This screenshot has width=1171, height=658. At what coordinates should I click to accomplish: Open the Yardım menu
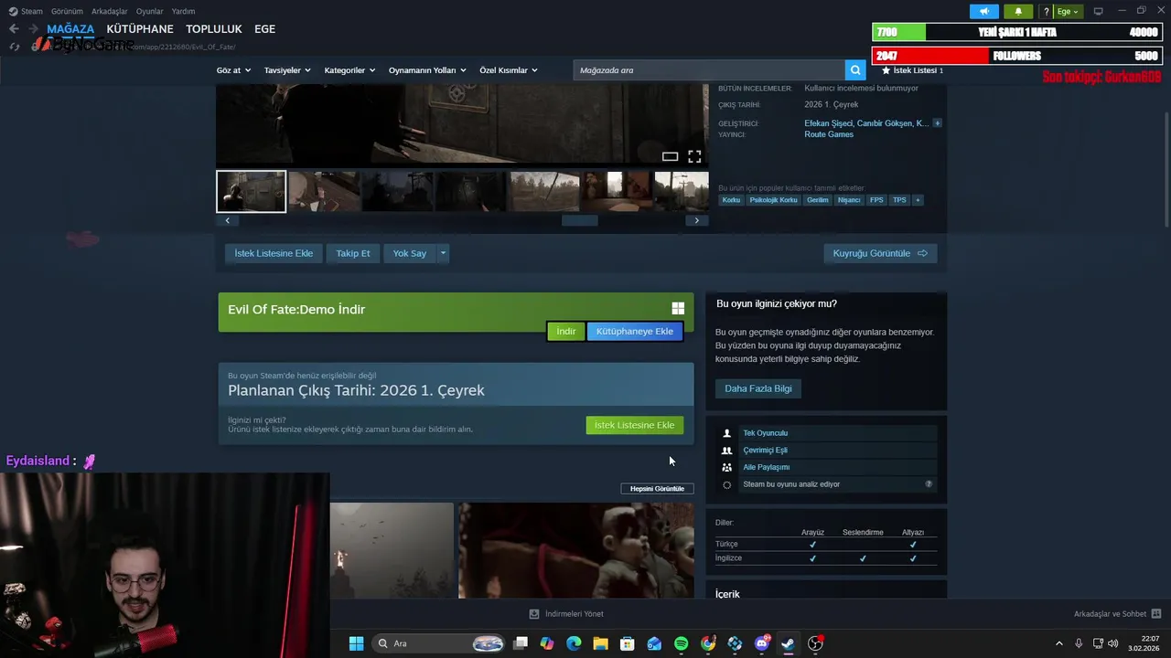tap(183, 11)
